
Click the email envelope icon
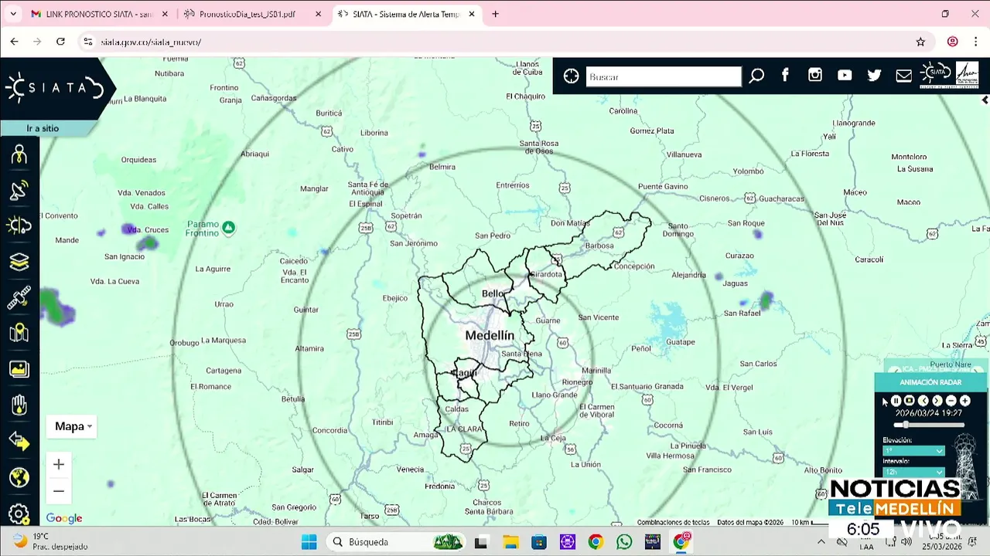pyautogui.click(x=903, y=75)
